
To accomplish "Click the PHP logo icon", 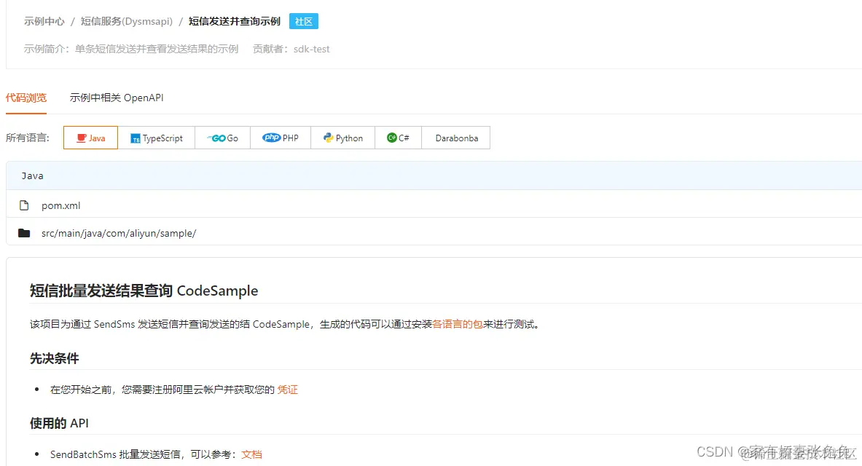I will pyautogui.click(x=271, y=138).
